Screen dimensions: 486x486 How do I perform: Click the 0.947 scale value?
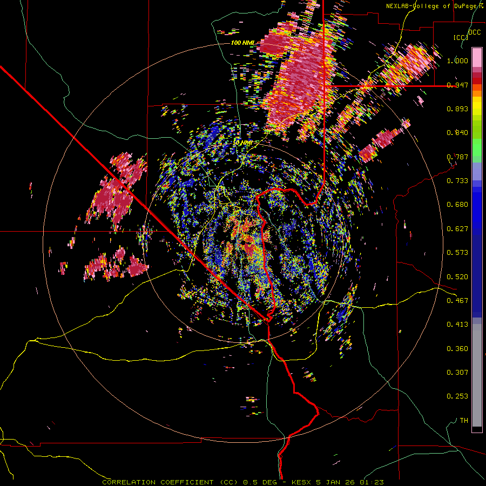(x=457, y=85)
